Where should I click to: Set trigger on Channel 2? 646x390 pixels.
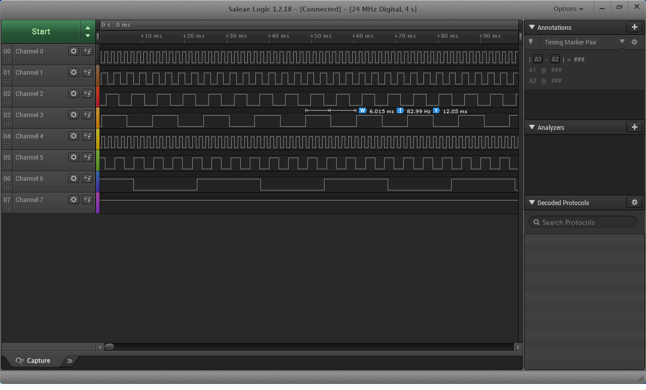[x=87, y=93]
